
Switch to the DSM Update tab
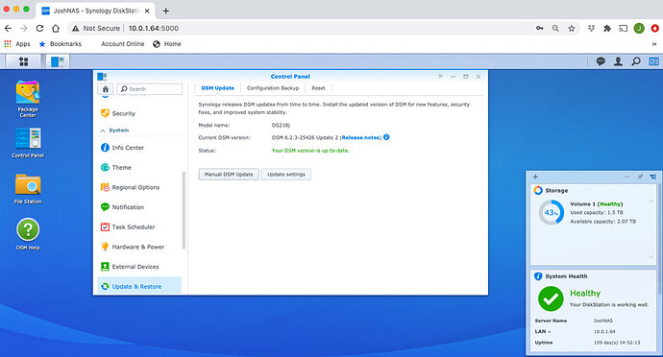tap(217, 88)
